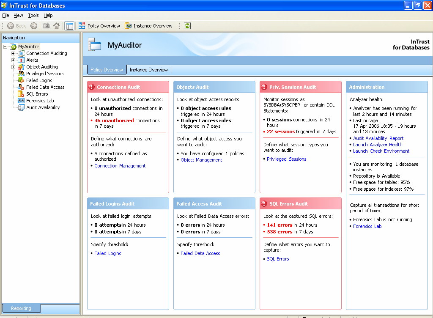Switch to the Policy Overview tab
Viewport: 433px width, 318px height.
pos(107,70)
